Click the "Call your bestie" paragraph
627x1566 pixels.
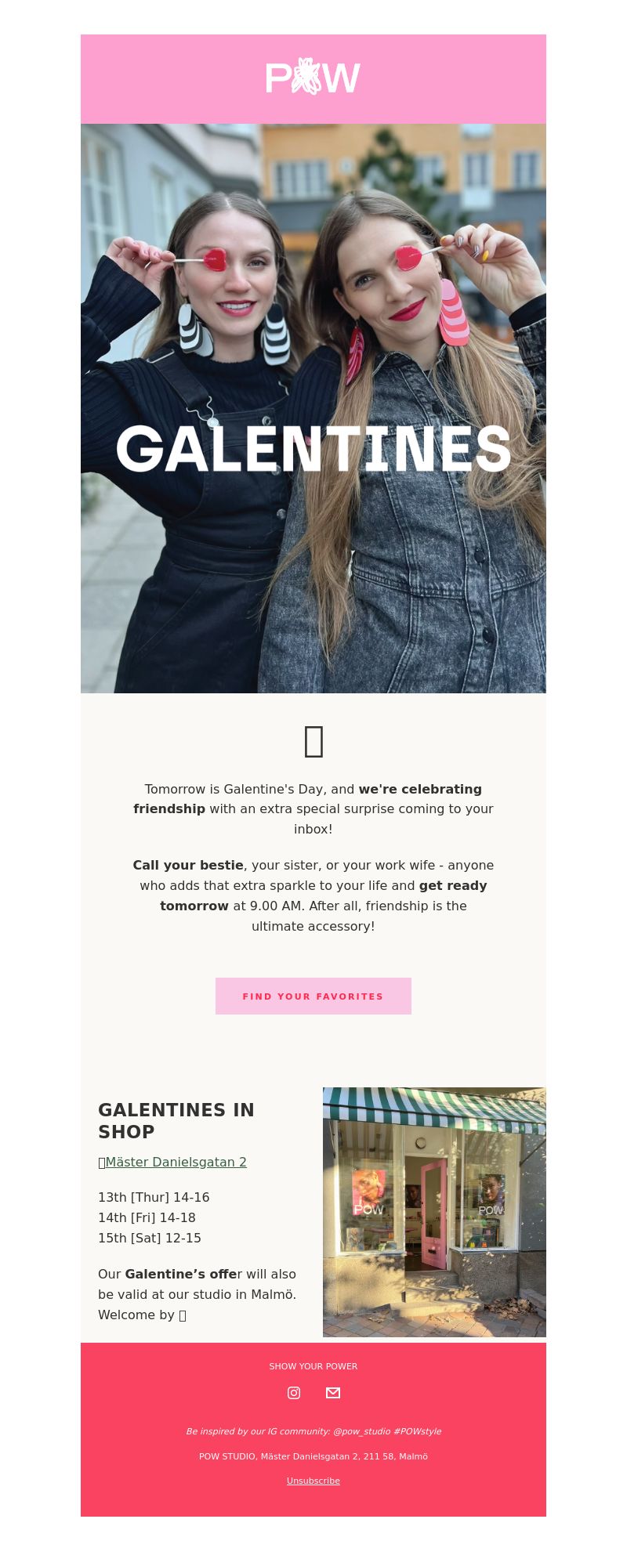(x=313, y=895)
